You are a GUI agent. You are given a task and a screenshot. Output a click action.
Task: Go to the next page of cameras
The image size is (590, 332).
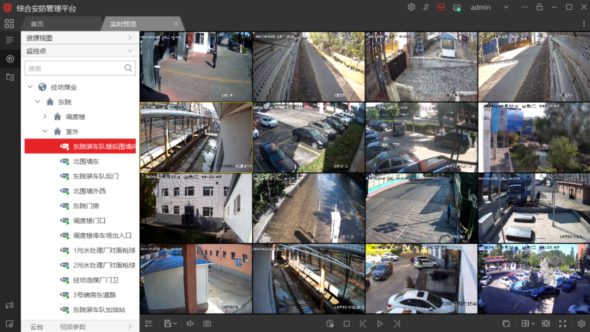(397, 323)
